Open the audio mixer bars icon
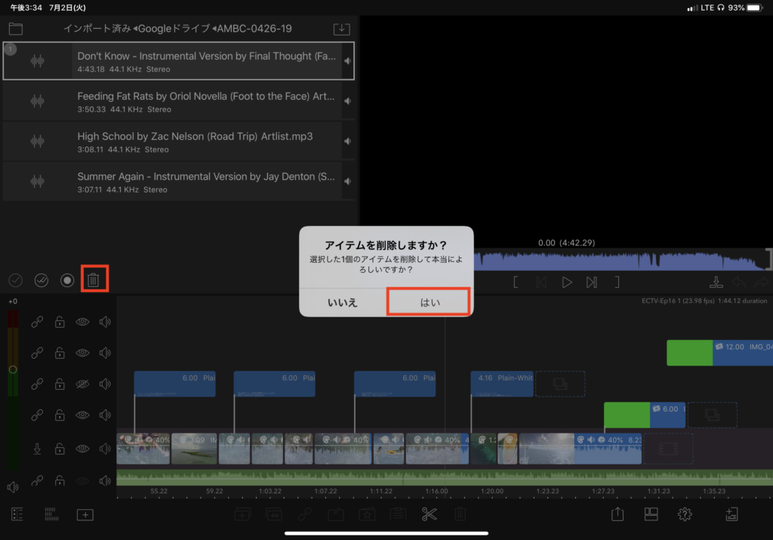773x540 pixels. coord(51,514)
